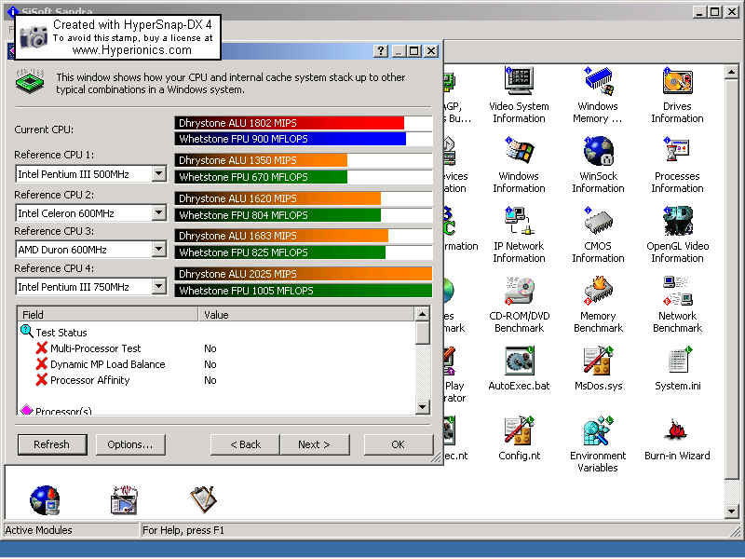Click the "Whetstone FPU 804 MFLOPS" bar
The width and height of the screenshot is (745, 559).
pos(278,215)
